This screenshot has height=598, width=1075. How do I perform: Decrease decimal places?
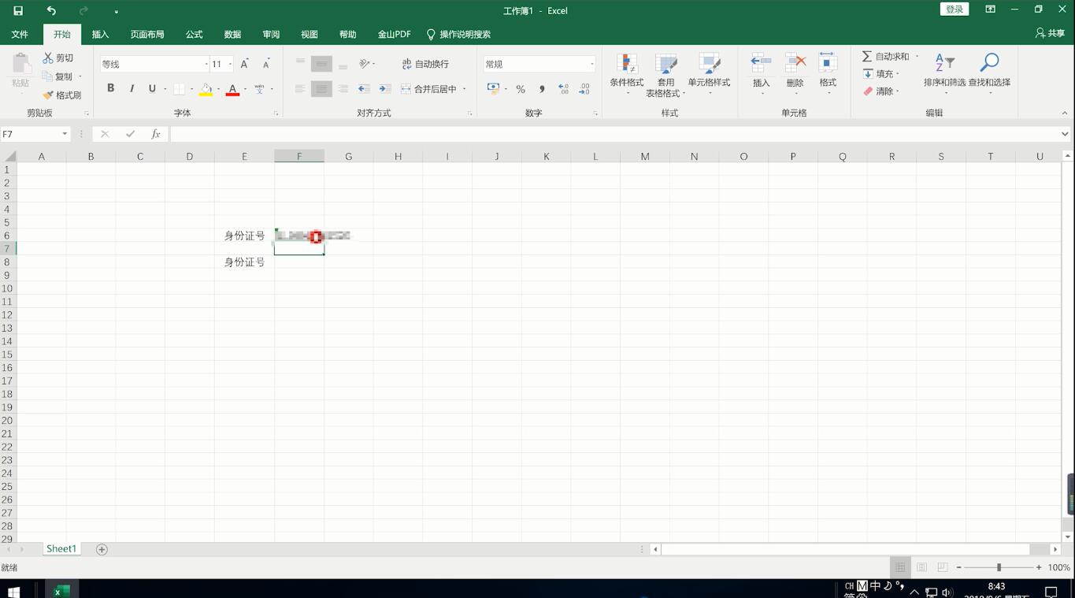tap(584, 89)
